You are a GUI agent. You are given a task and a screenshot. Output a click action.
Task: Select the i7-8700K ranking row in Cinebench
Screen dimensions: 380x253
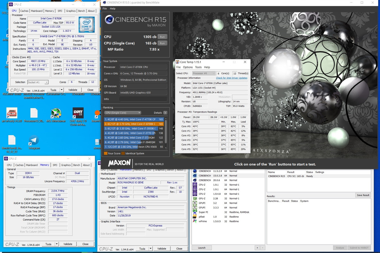tap(134, 124)
